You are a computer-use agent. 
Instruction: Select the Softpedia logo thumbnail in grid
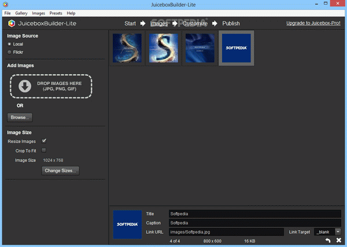(237, 48)
